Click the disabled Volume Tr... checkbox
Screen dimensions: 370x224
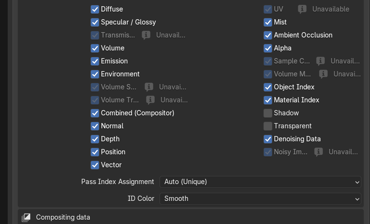95,100
